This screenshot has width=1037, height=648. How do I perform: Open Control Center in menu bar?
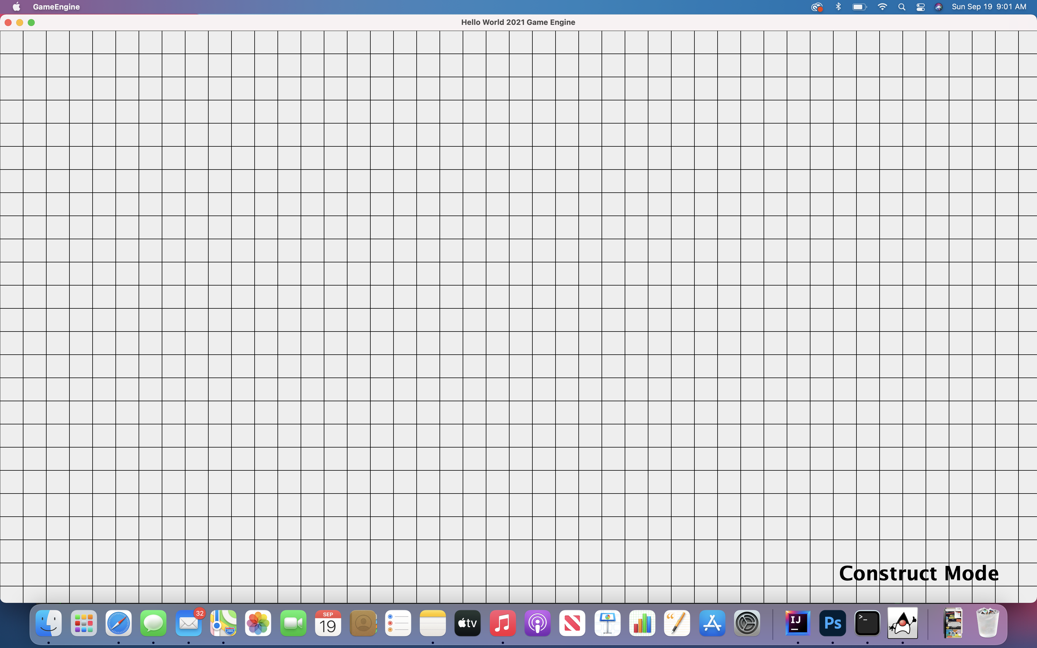click(x=920, y=7)
